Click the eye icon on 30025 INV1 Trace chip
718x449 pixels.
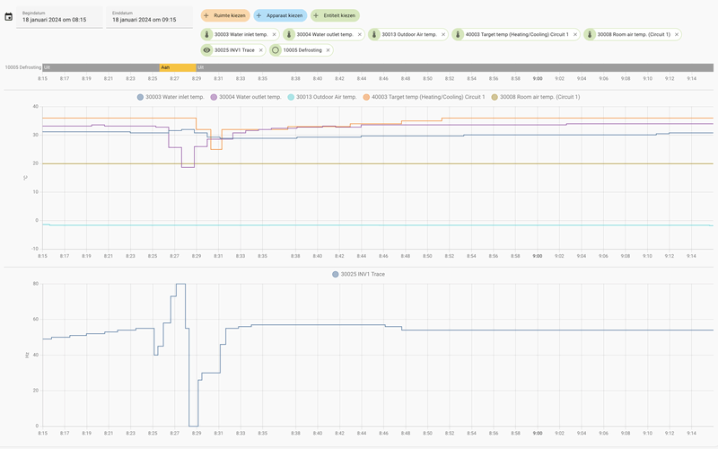207,50
